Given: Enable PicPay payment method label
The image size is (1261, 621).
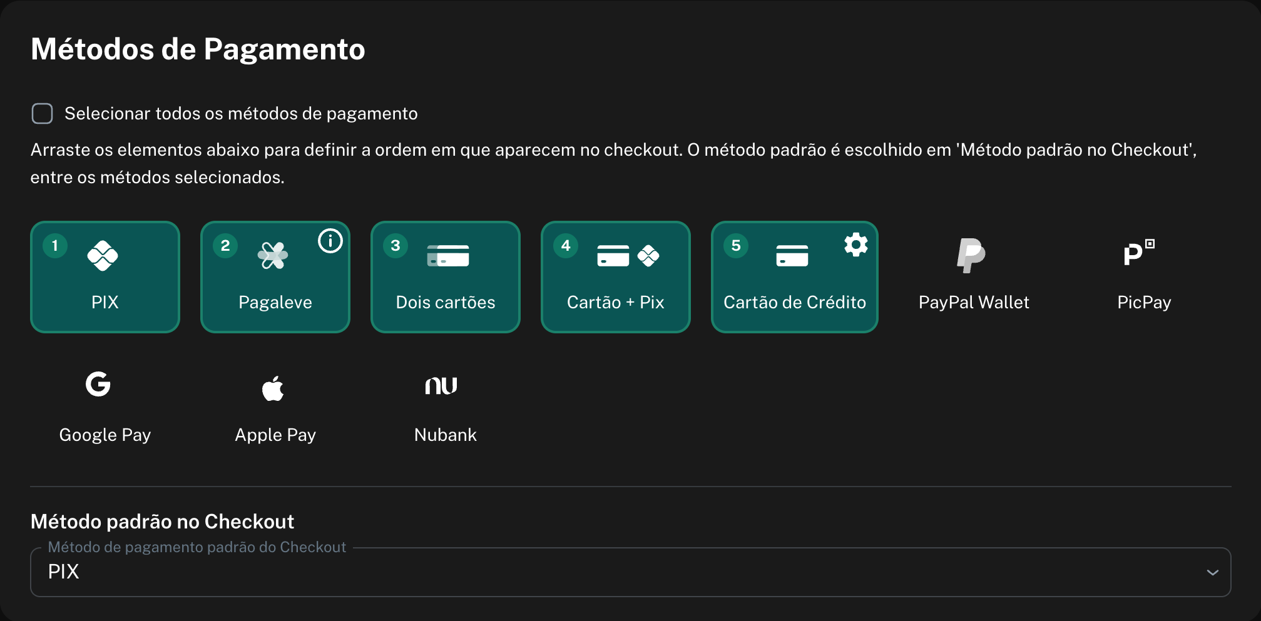Looking at the screenshot, I should 1144,303.
